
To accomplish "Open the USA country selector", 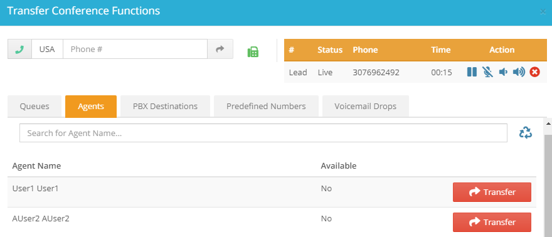I will (47, 50).
